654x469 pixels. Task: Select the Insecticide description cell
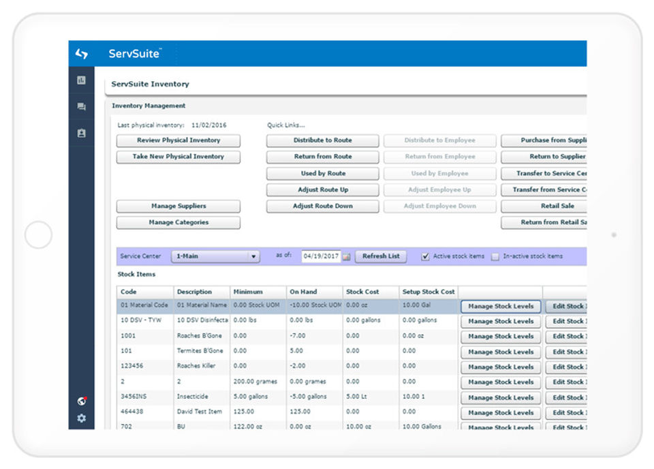202,397
